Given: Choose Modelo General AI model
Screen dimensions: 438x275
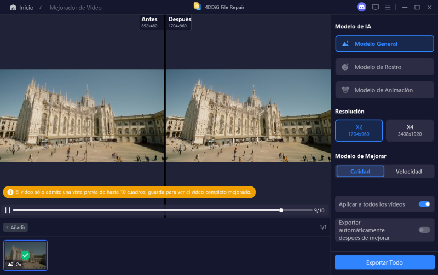Looking at the screenshot, I should click(384, 44).
